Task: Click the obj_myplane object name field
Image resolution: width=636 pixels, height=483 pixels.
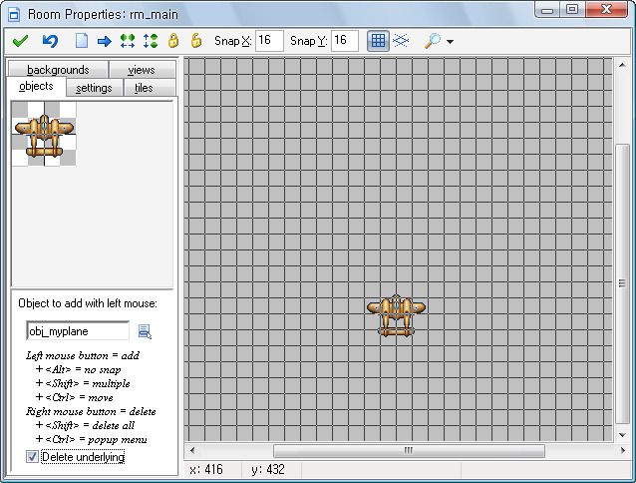Action: tap(78, 331)
